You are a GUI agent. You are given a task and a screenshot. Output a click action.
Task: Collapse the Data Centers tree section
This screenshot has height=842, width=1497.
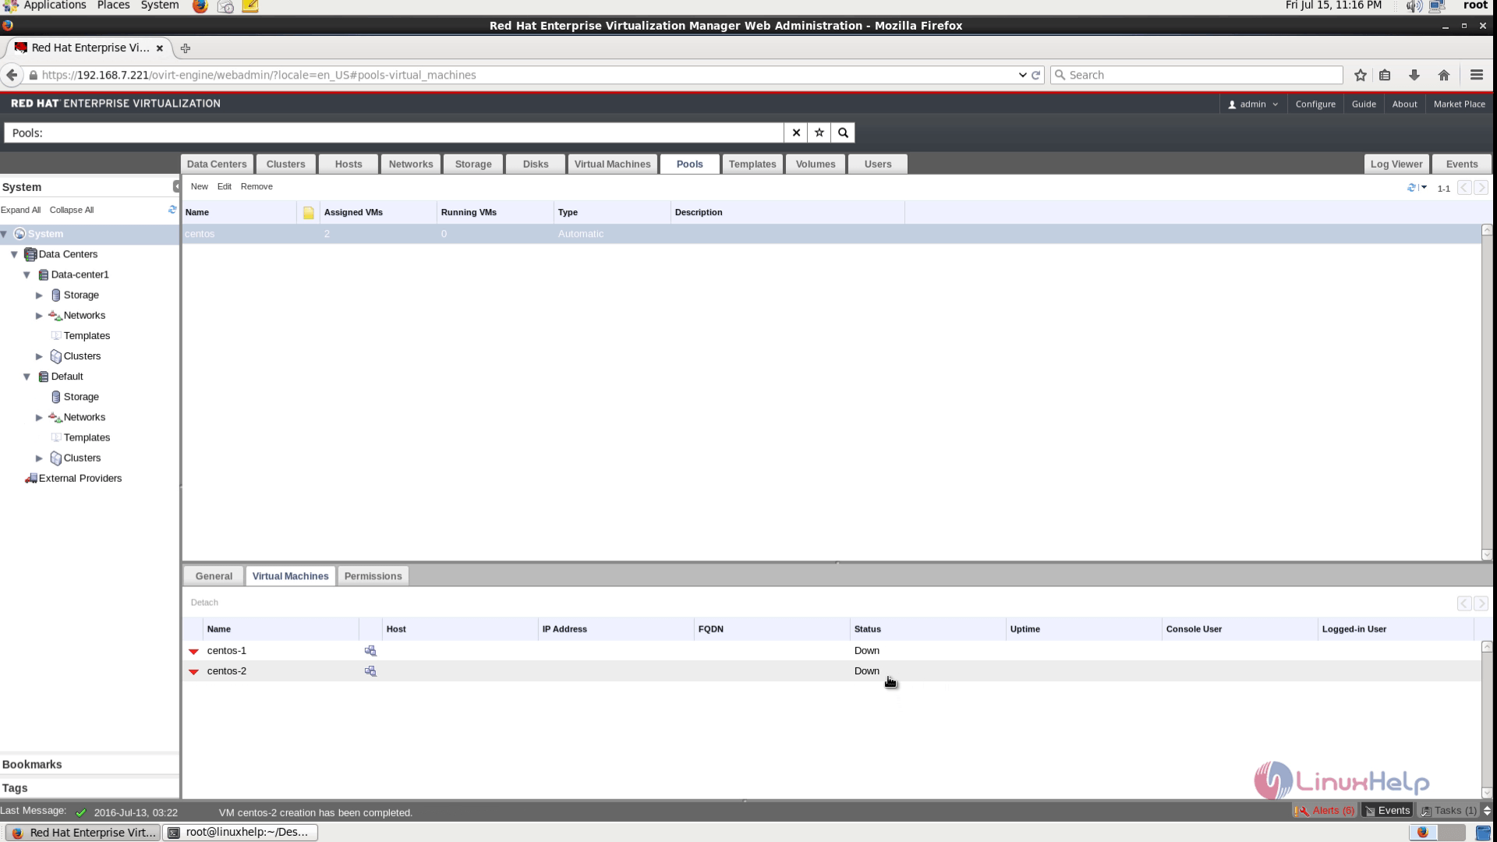click(x=14, y=254)
